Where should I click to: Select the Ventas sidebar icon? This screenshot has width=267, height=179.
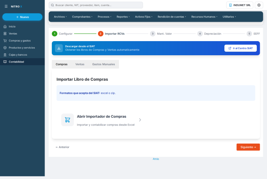5,34
